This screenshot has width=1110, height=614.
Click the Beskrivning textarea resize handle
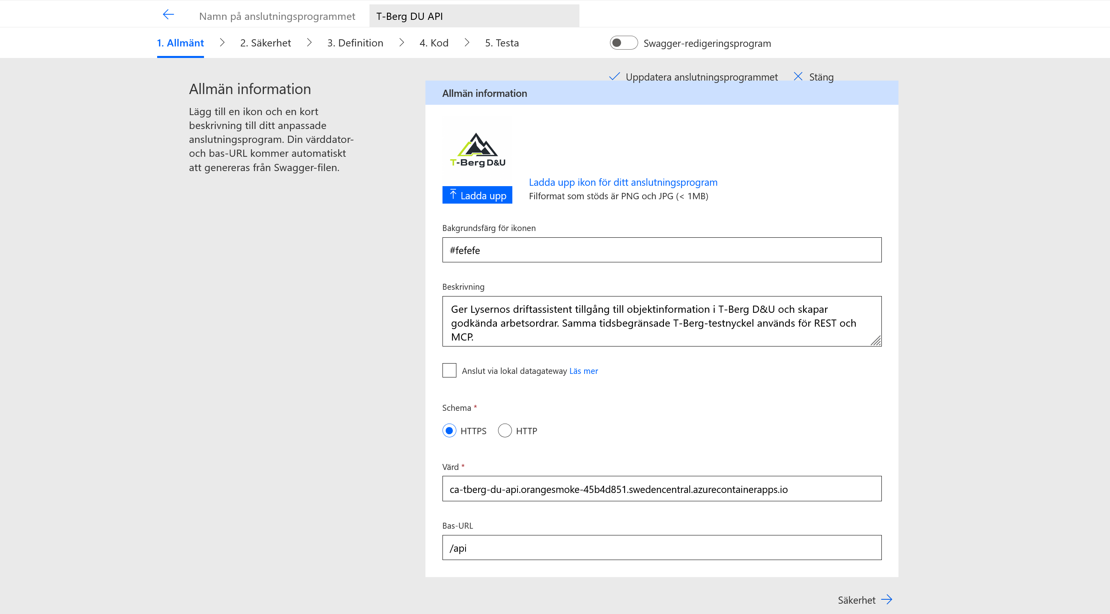(875, 341)
